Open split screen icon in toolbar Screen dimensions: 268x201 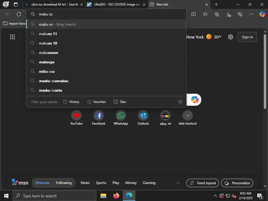point(193,14)
